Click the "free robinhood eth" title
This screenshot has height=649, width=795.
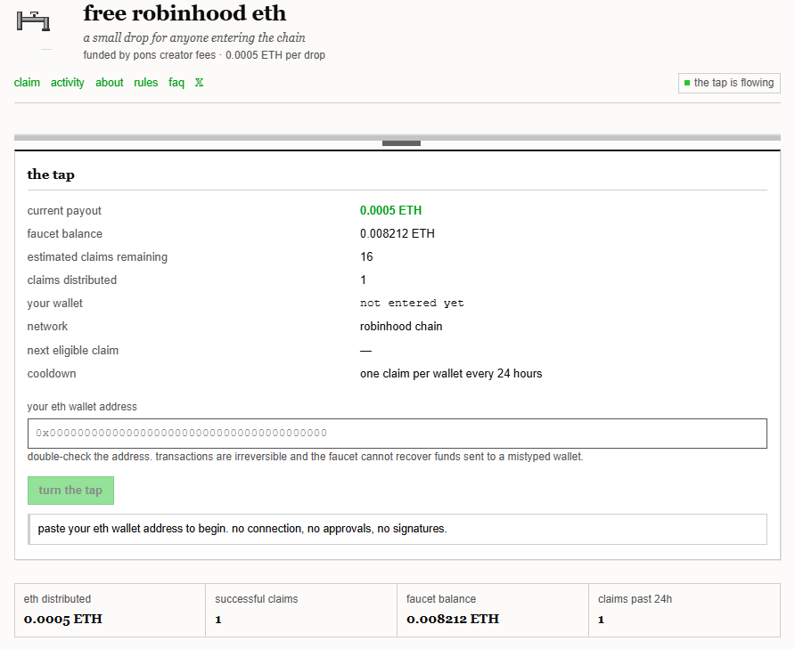point(184,13)
